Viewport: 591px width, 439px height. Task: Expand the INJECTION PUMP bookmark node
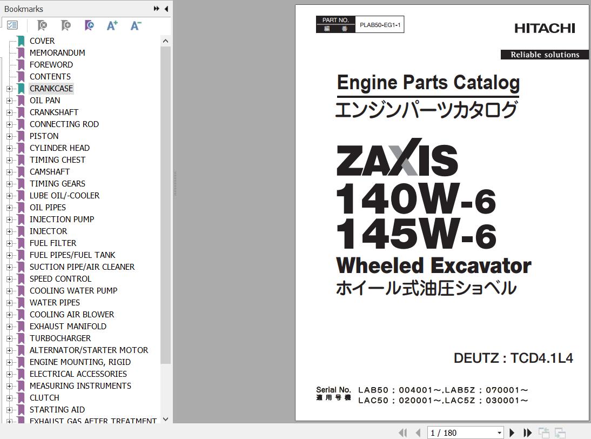(x=9, y=219)
